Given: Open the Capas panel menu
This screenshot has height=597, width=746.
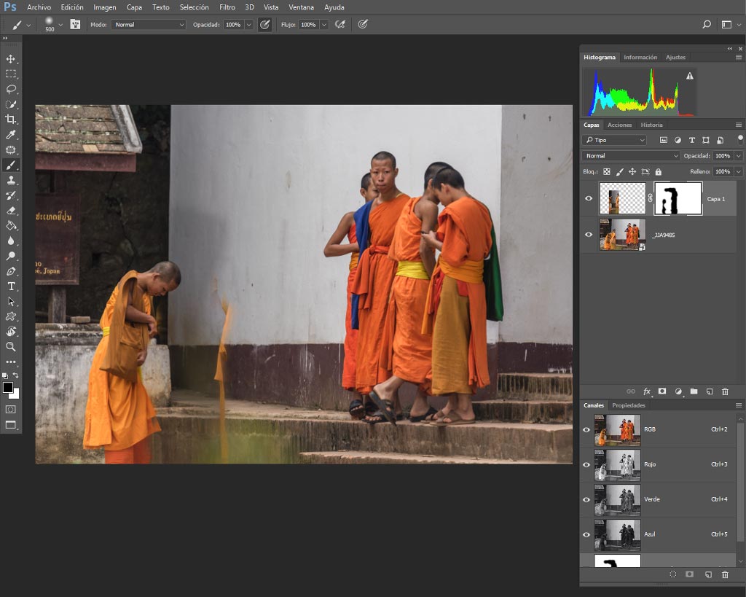Looking at the screenshot, I should point(739,125).
